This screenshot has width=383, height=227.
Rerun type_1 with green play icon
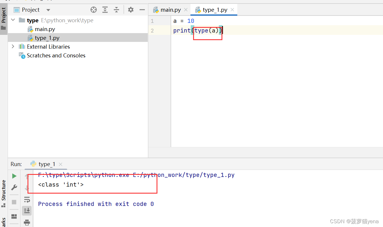click(14, 176)
